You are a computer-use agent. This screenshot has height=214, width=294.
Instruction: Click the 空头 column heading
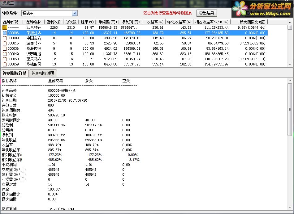pyautogui.click(x=126, y=81)
